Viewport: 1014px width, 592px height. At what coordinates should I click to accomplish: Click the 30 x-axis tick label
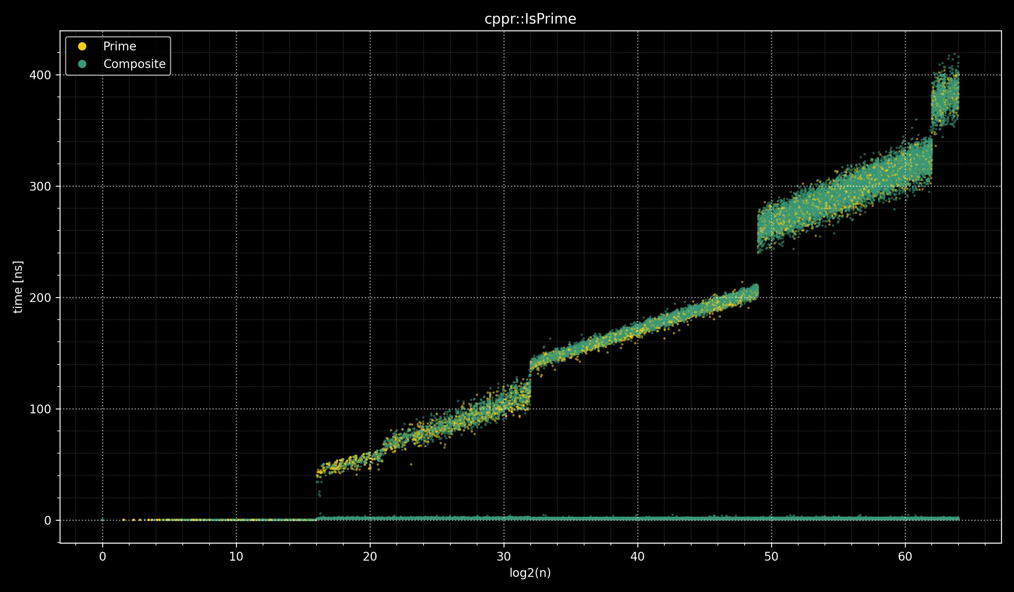(504, 556)
